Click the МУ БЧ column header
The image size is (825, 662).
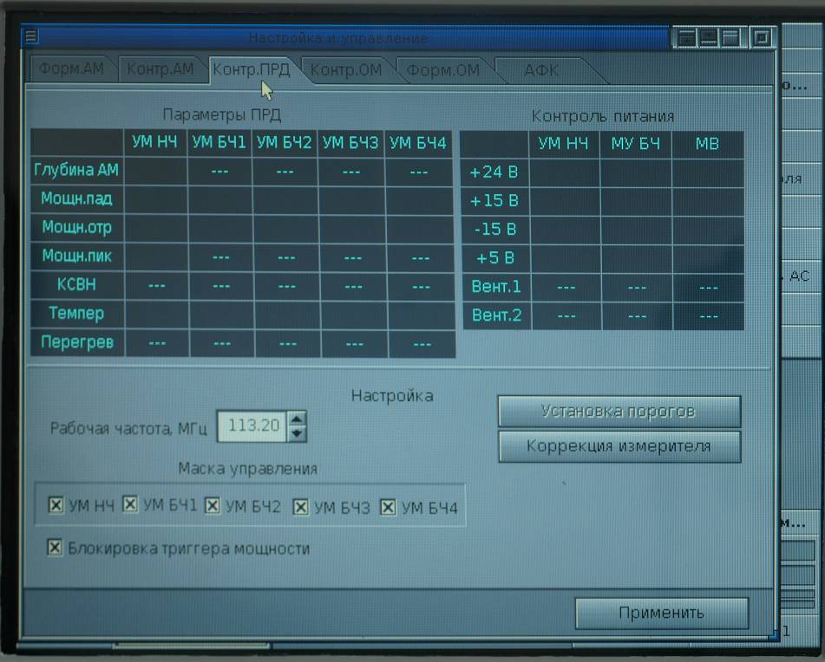coord(636,144)
